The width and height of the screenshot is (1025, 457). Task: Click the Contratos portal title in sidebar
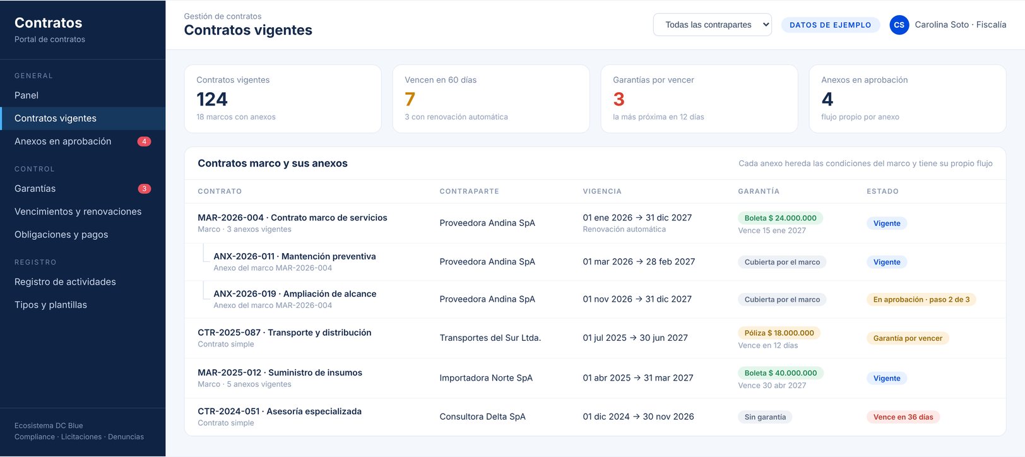(x=49, y=23)
